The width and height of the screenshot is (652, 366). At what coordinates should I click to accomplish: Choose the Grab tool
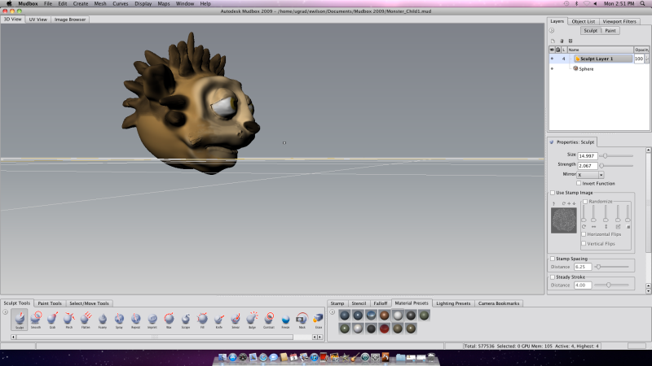53,319
